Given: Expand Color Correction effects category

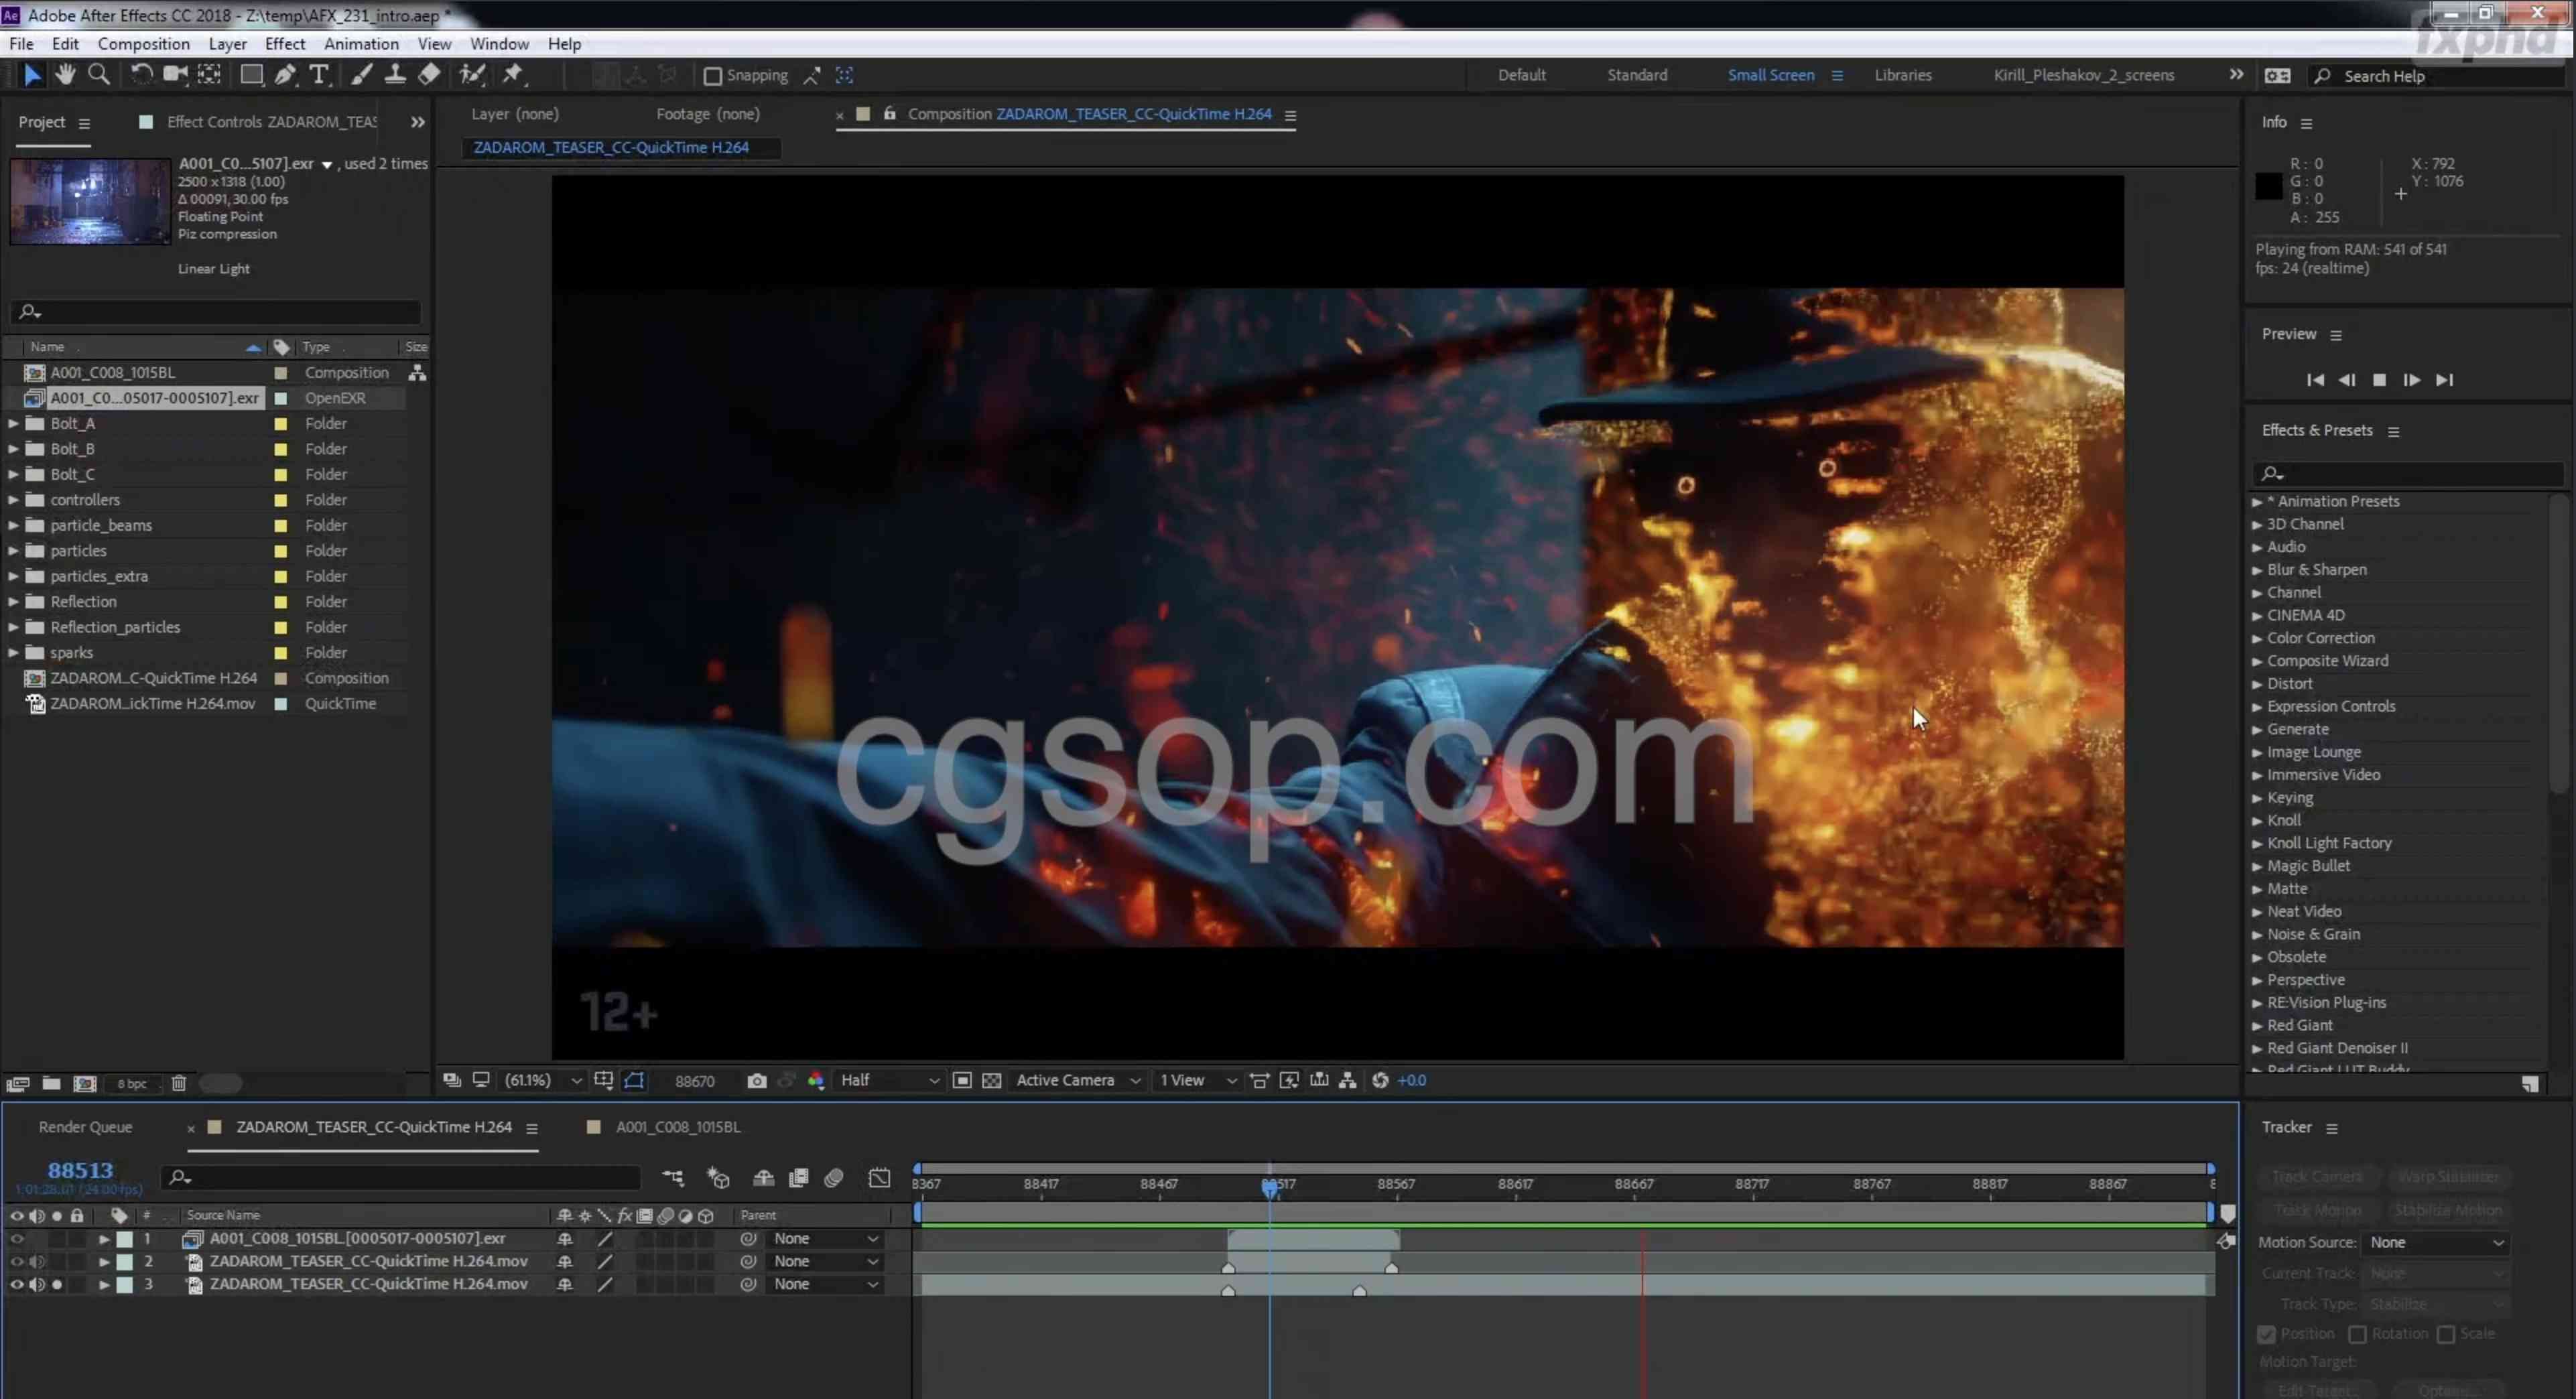Looking at the screenshot, I should [x=2257, y=638].
